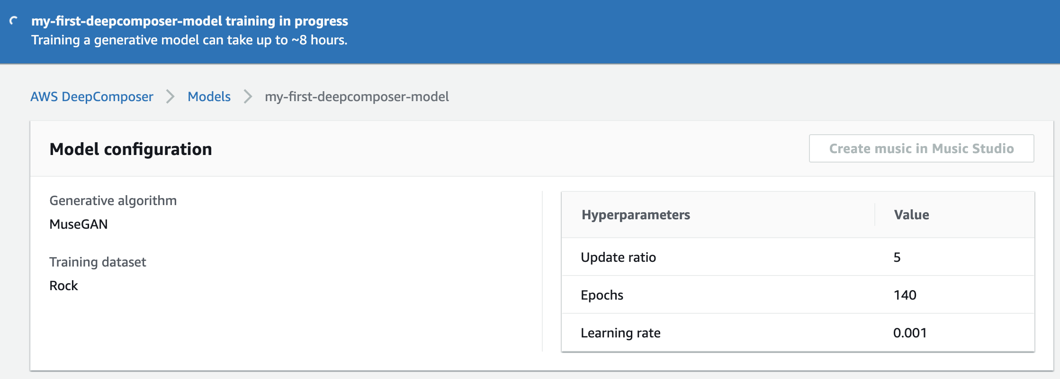This screenshot has height=379, width=1060.
Task: Click the Create music in Music Studio button
Action: click(921, 148)
